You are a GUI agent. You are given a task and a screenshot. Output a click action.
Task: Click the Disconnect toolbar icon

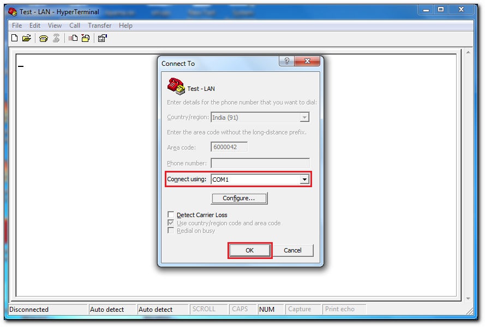pos(56,38)
